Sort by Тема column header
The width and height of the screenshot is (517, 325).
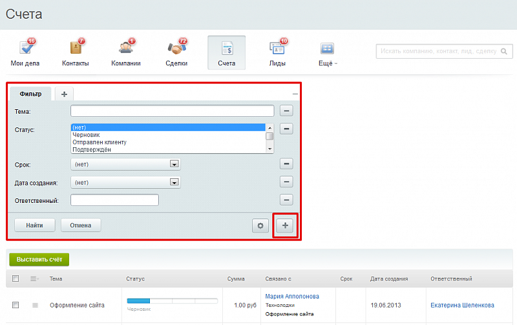(56, 279)
